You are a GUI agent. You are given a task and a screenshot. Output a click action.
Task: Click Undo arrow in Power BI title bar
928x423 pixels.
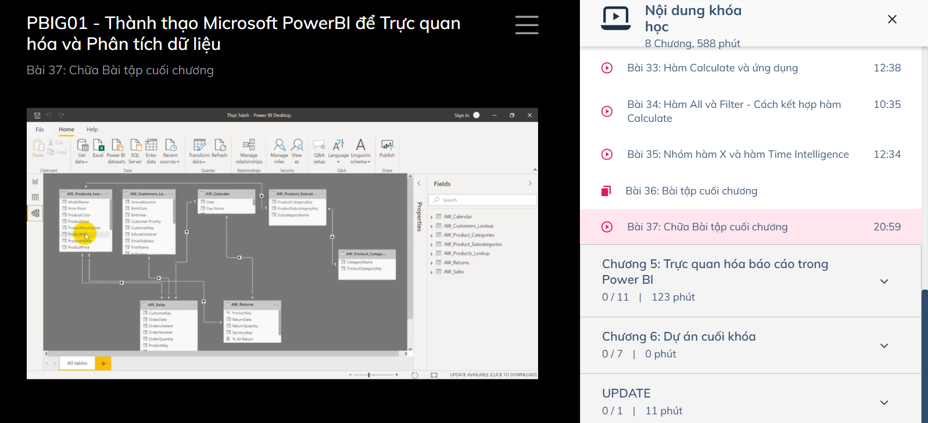(49, 115)
